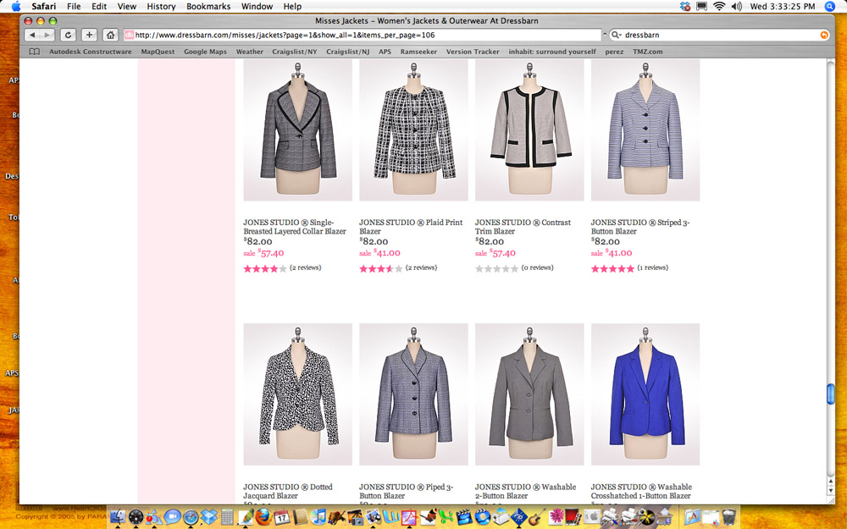Go to the home page via house icon
This screenshot has height=529, width=847.
[x=111, y=35]
